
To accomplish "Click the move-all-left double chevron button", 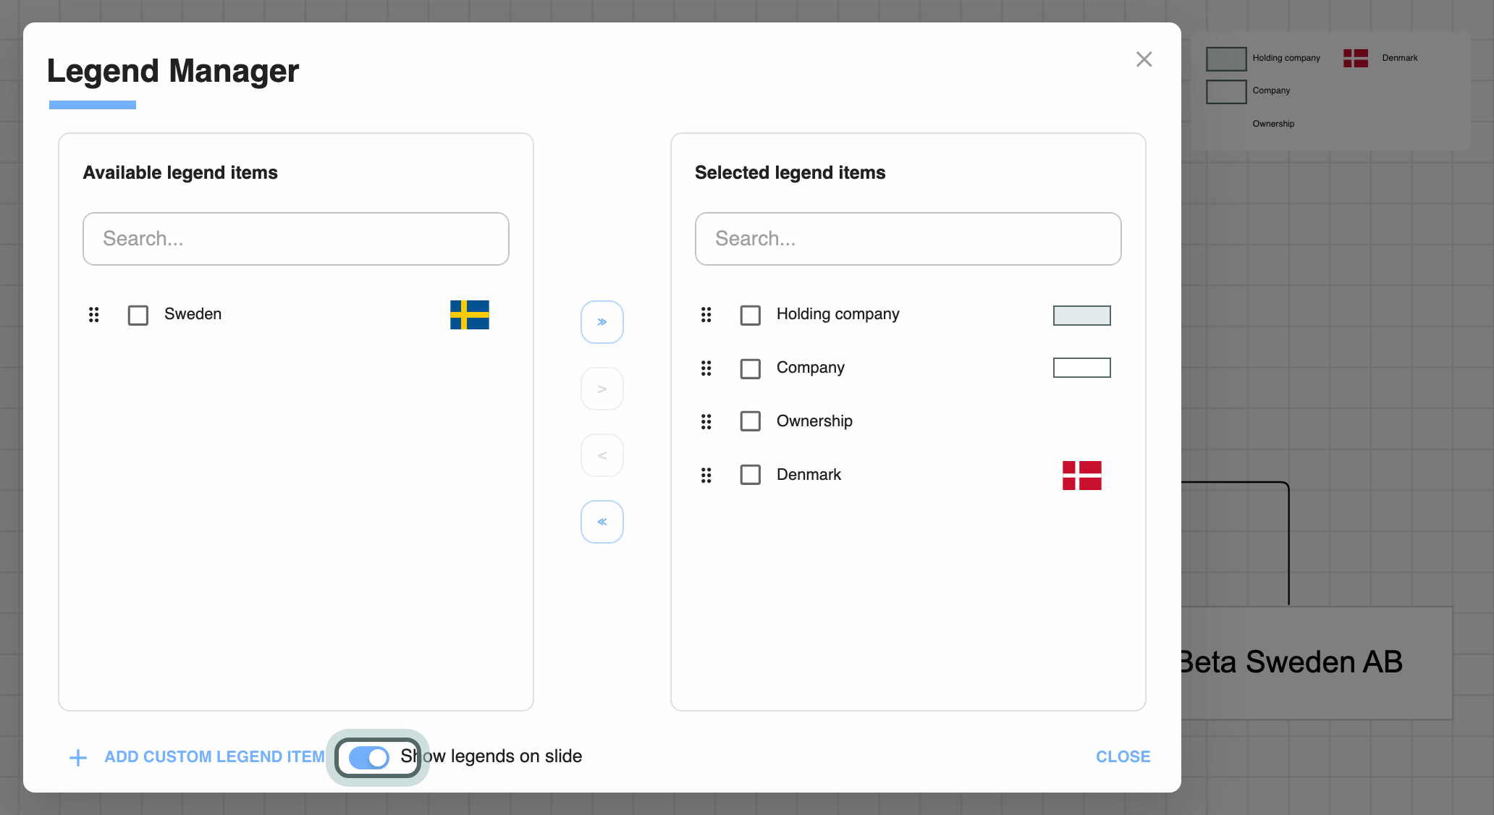I will [602, 522].
